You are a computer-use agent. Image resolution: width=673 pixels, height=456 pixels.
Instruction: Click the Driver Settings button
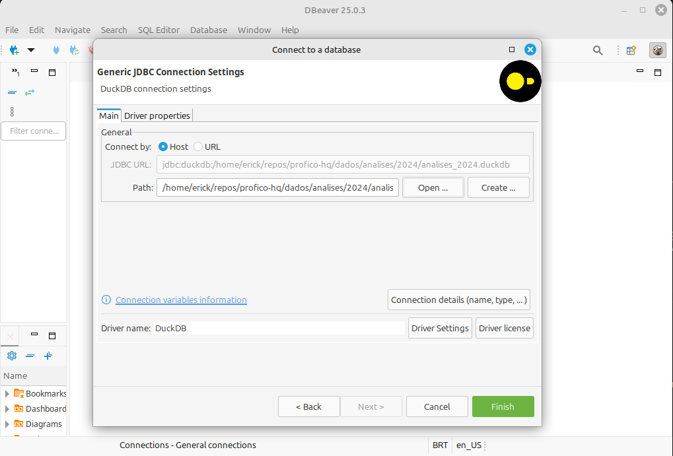pos(440,328)
